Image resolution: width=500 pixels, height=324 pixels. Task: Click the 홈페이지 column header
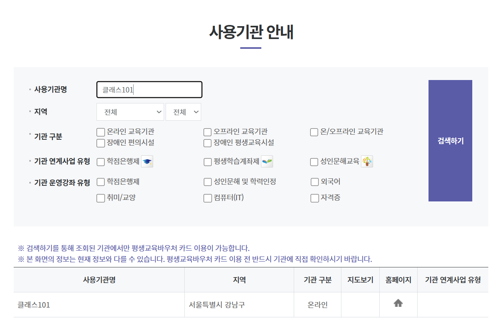pos(398,280)
